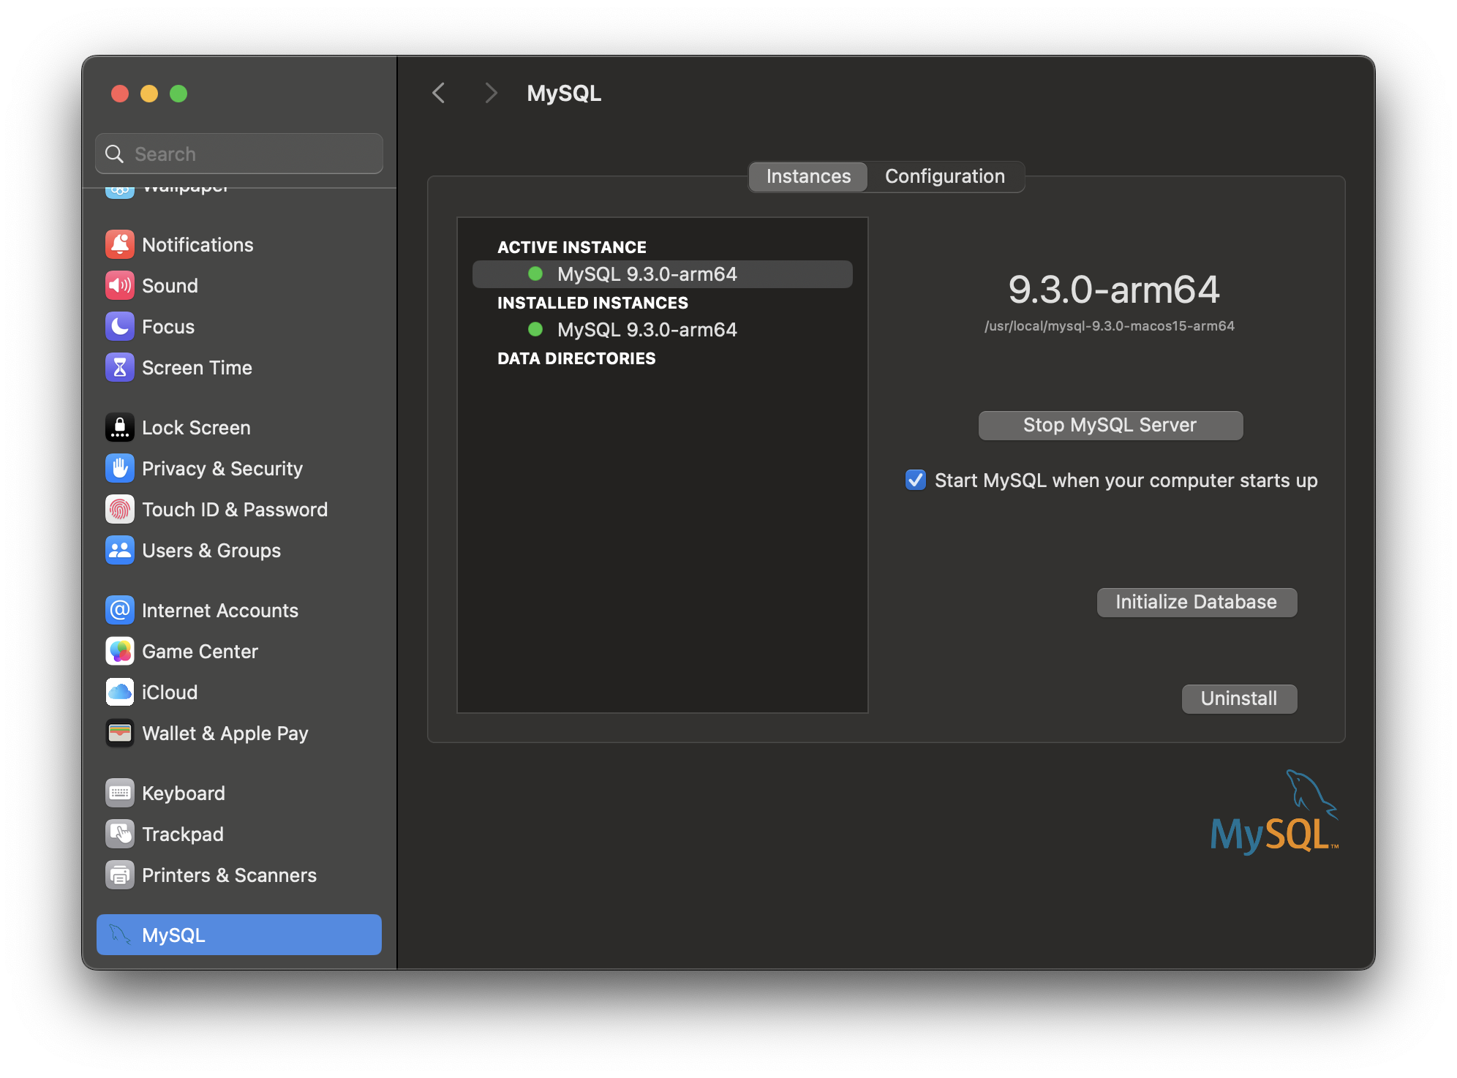The height and width of the screenshot is (1078, 1457).
Task: Click the Wallet & Apple Pay icon
Action: point(119,734)
